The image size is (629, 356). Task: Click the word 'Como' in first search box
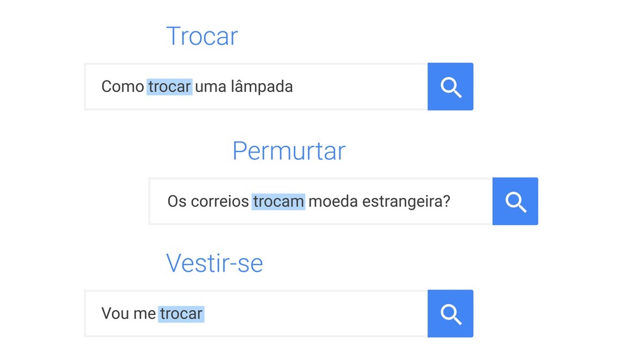point(123,86)
